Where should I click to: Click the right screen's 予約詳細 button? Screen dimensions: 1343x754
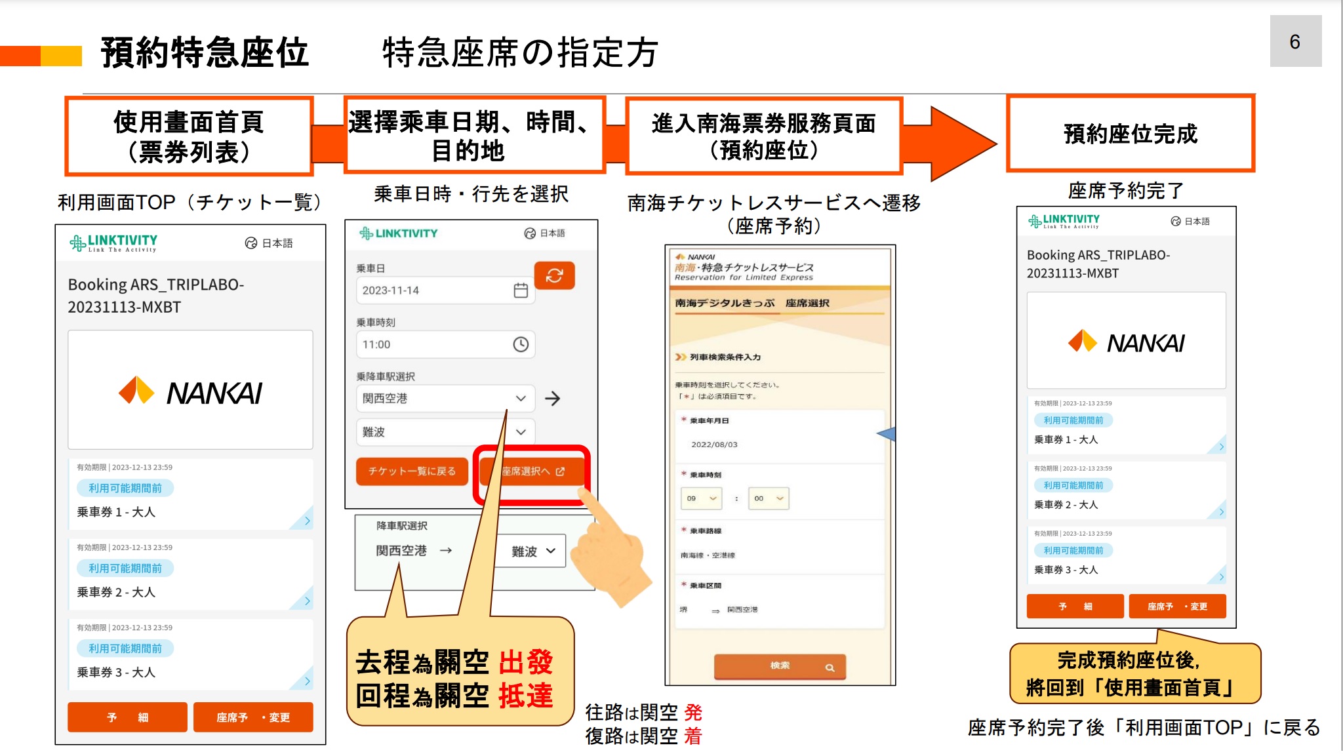pyautogui.click(x=1075, y=606)
